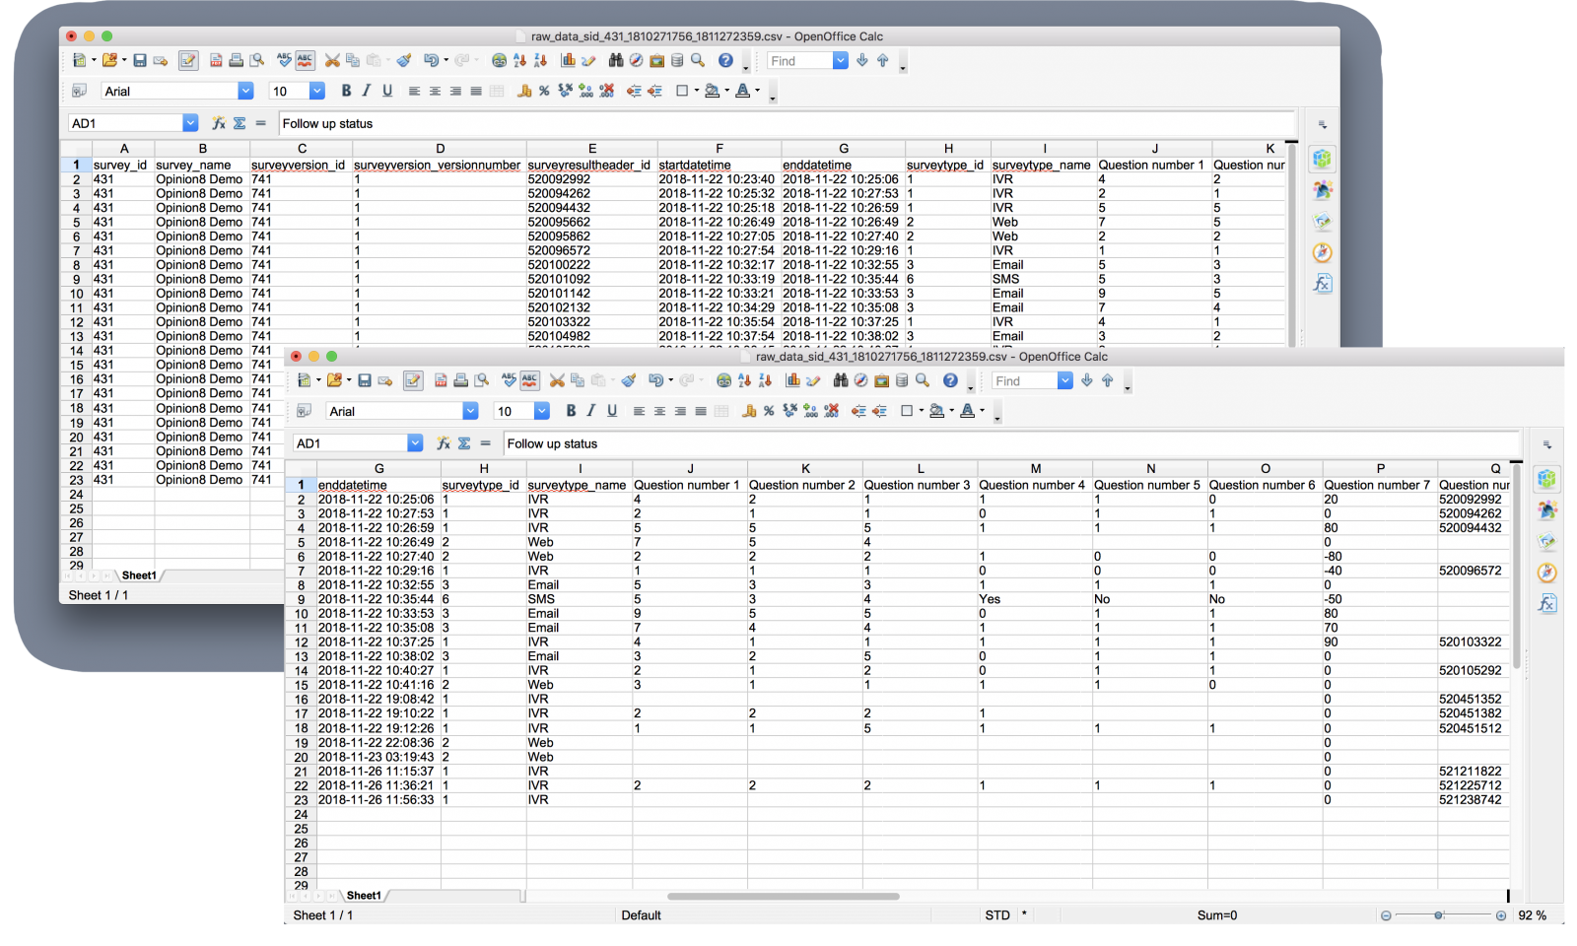
Task: Open Functions sidebar deck in front window
Action: point(1547,603)
